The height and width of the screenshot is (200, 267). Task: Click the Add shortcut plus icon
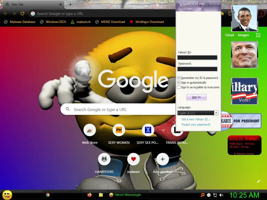click(x=163, y=159)
